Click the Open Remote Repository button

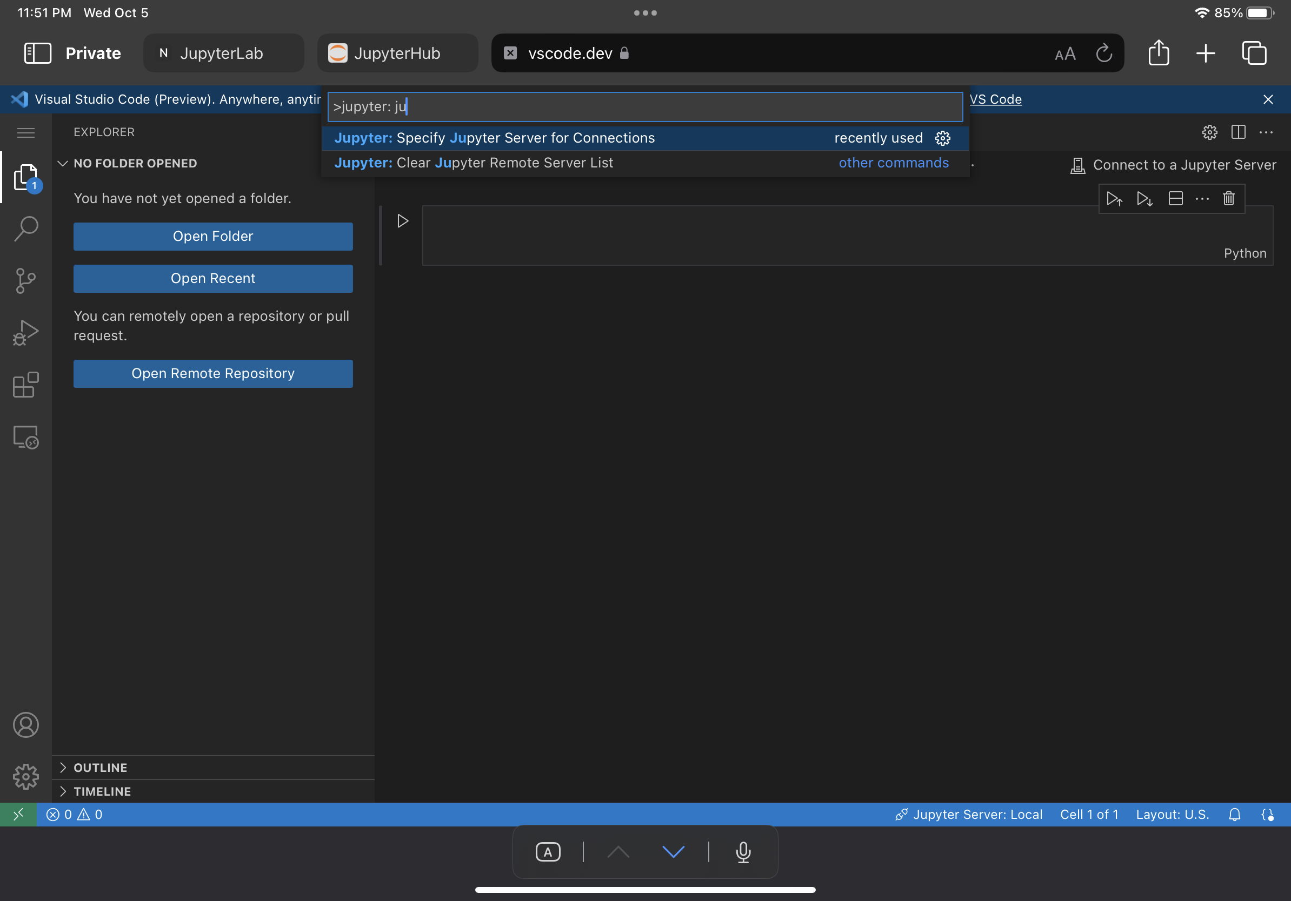[x=213, y=374]
